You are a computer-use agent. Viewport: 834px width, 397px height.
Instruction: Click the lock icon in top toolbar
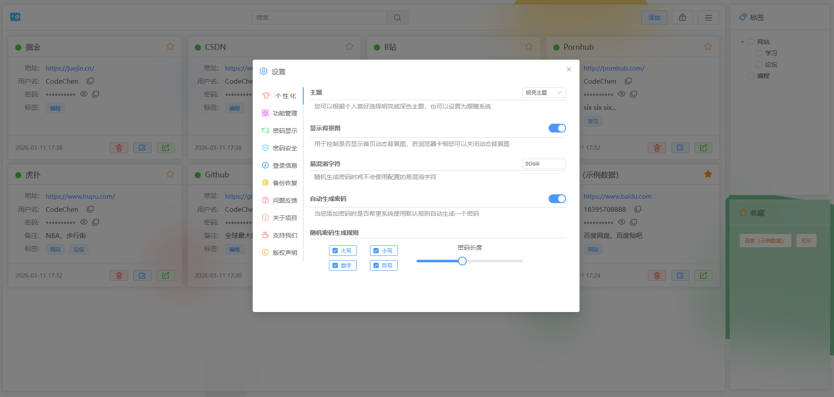[x=682, y=17]
